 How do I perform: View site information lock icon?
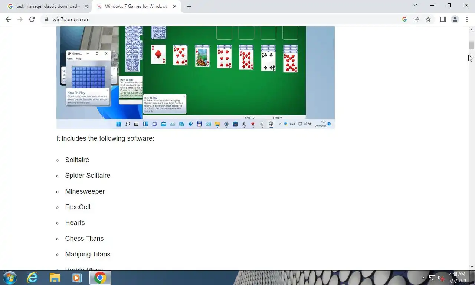[47, 19]
